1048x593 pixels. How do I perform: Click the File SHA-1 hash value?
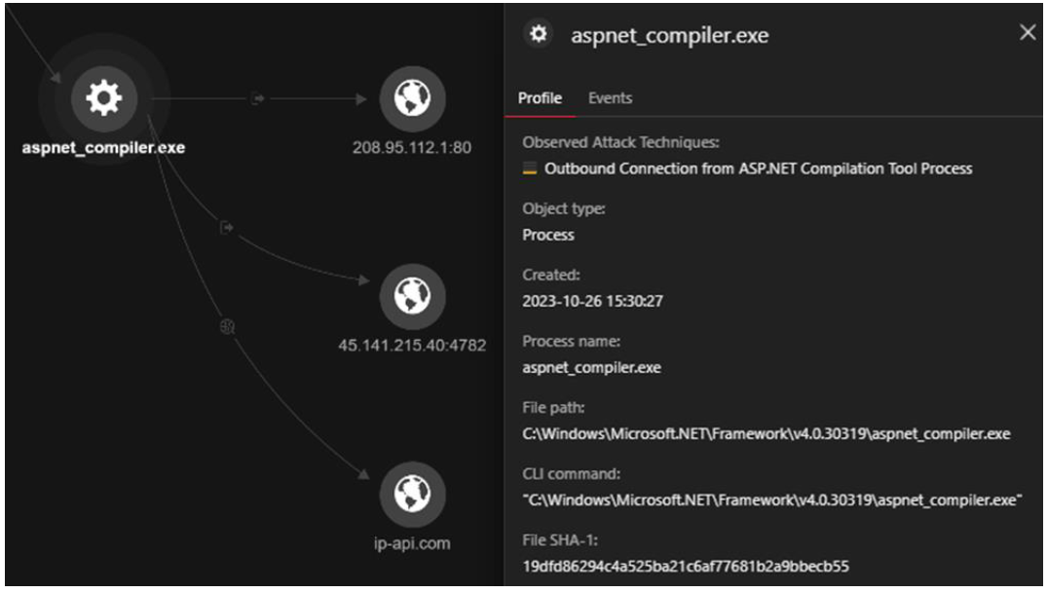[x=686, y=567]
